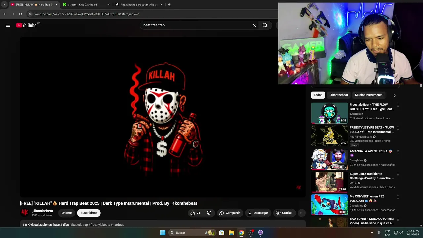Show more filter chips with right chevron
Viewport: 423px width, 238px height.
[394, 95]
